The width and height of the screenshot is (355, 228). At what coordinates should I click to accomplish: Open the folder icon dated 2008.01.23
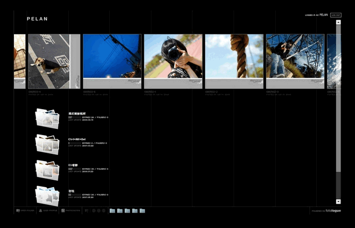47,170
